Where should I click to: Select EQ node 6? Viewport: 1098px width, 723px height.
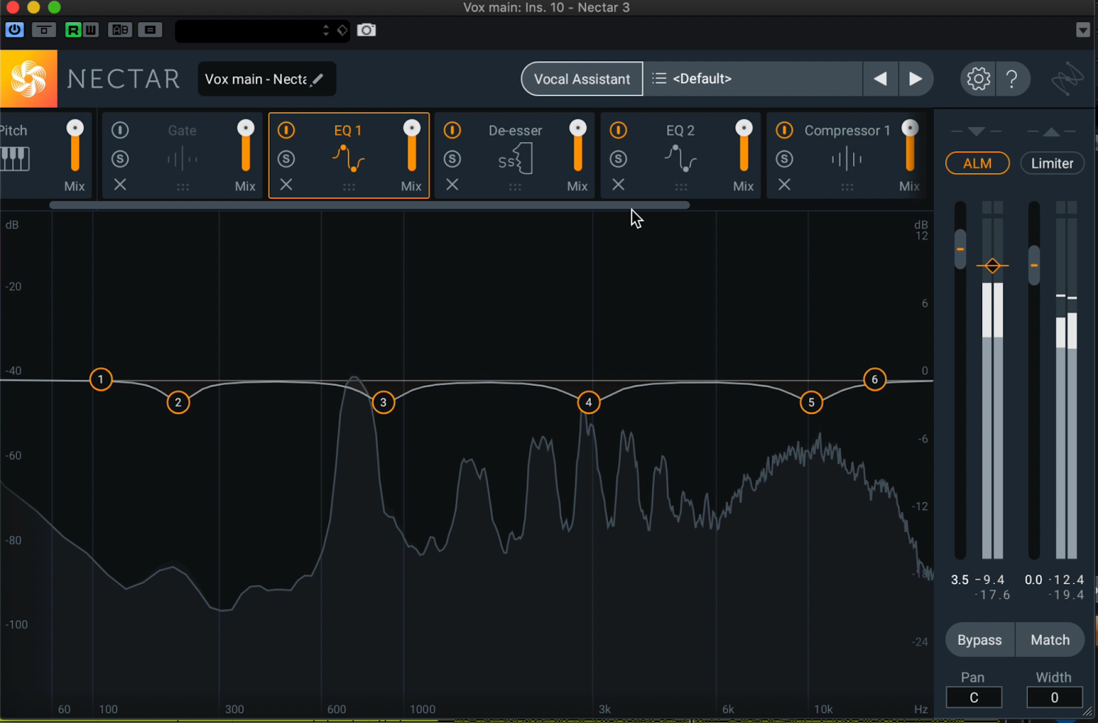pyautogui.click(x=874, y=379)
